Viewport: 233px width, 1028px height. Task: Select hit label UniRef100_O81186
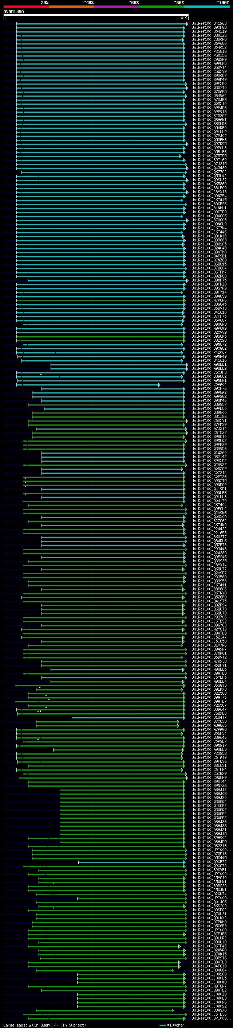click(209, 416)
